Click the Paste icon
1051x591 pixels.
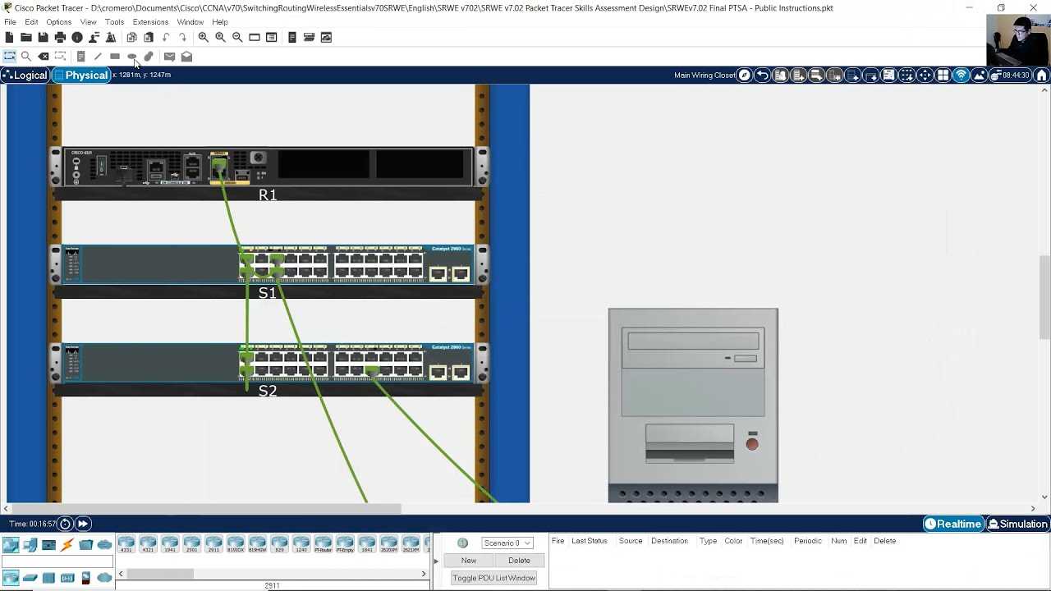(x=149, y=37)
